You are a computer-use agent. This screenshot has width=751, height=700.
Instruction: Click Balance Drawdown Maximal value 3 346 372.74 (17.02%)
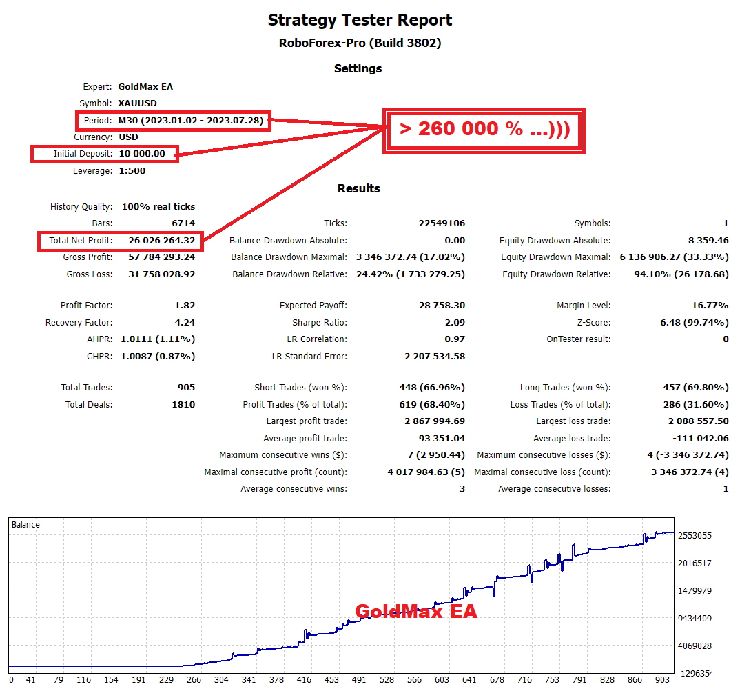click(x=411, y=257)
